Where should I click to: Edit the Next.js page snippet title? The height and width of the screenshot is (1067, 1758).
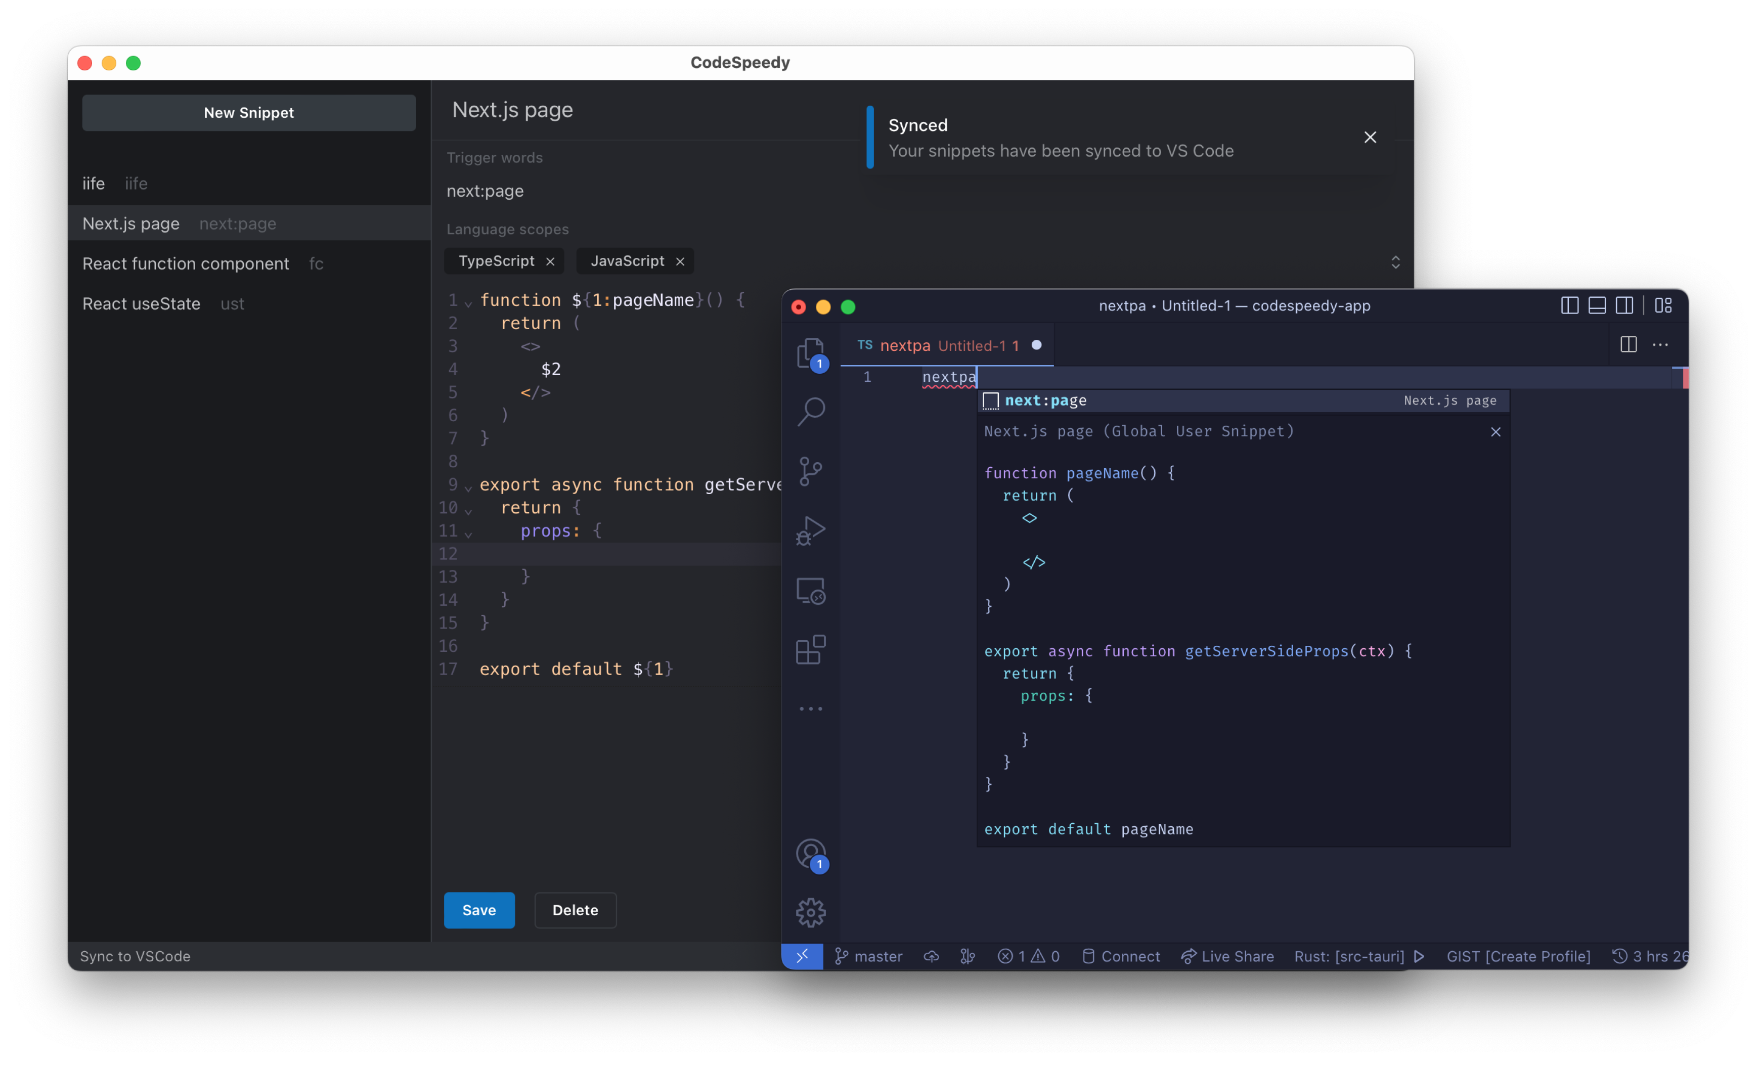pyautogui.click(x=512, y=110)
